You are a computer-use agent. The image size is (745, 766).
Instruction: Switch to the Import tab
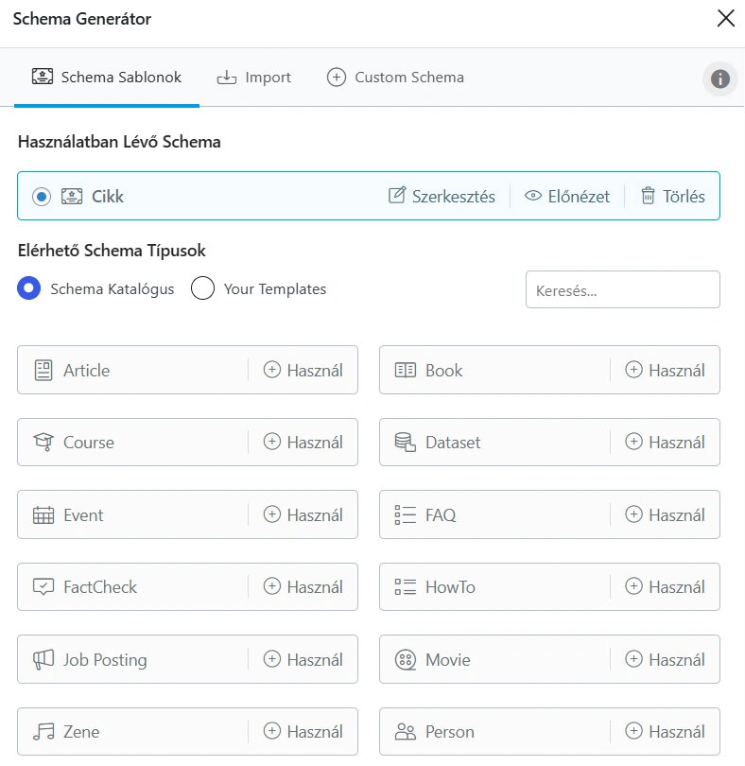(254, 78)
